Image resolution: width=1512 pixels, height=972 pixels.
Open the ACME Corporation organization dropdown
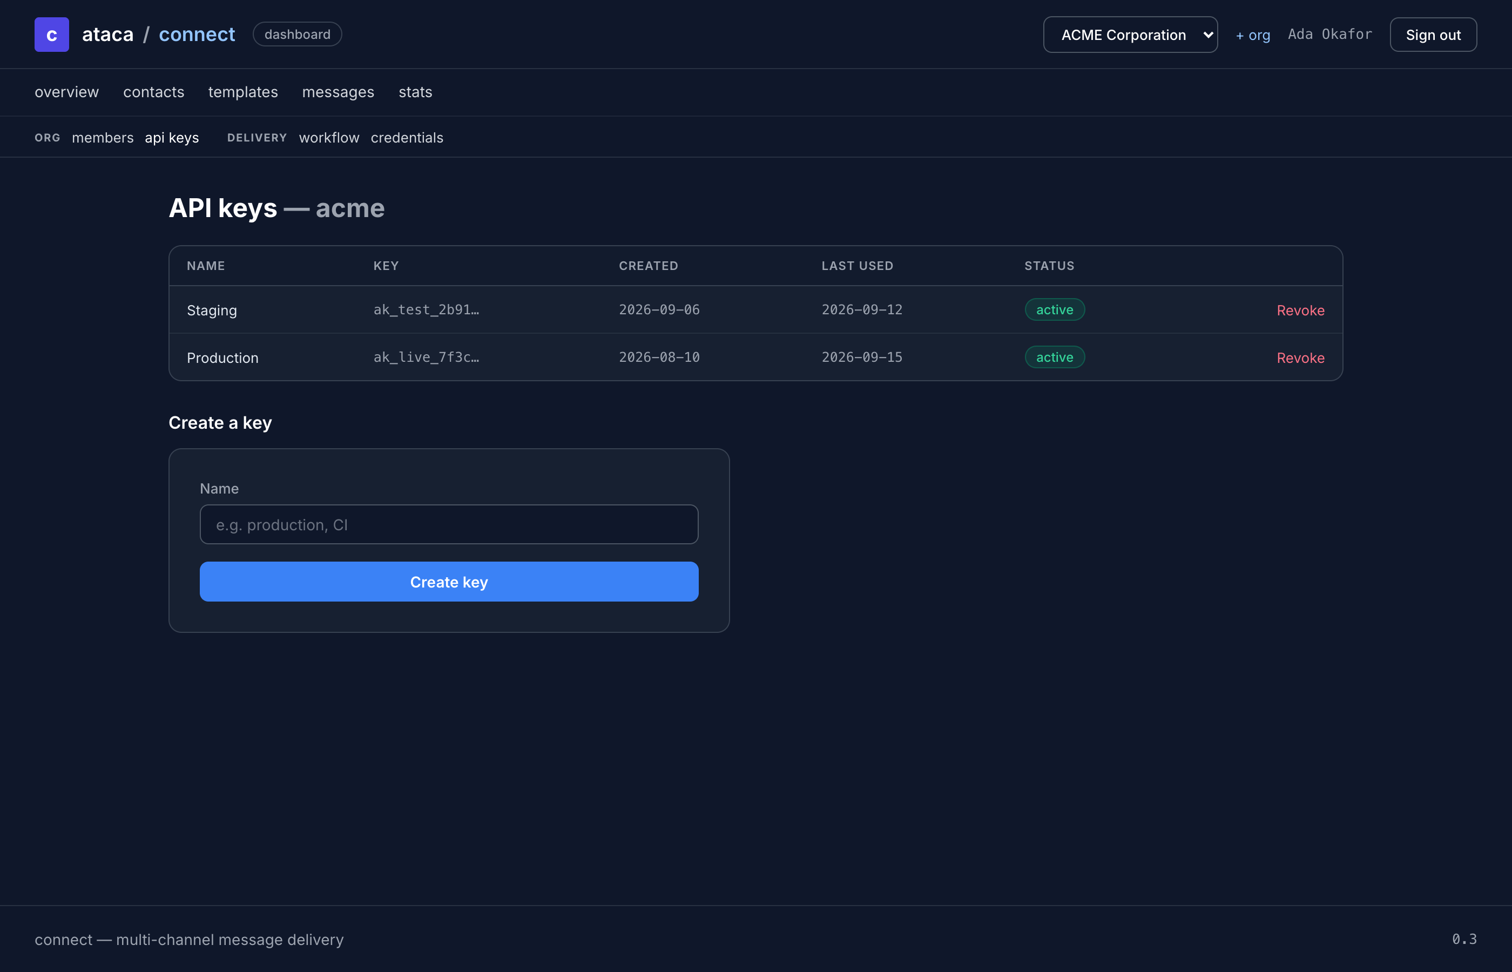(1130, 35)
